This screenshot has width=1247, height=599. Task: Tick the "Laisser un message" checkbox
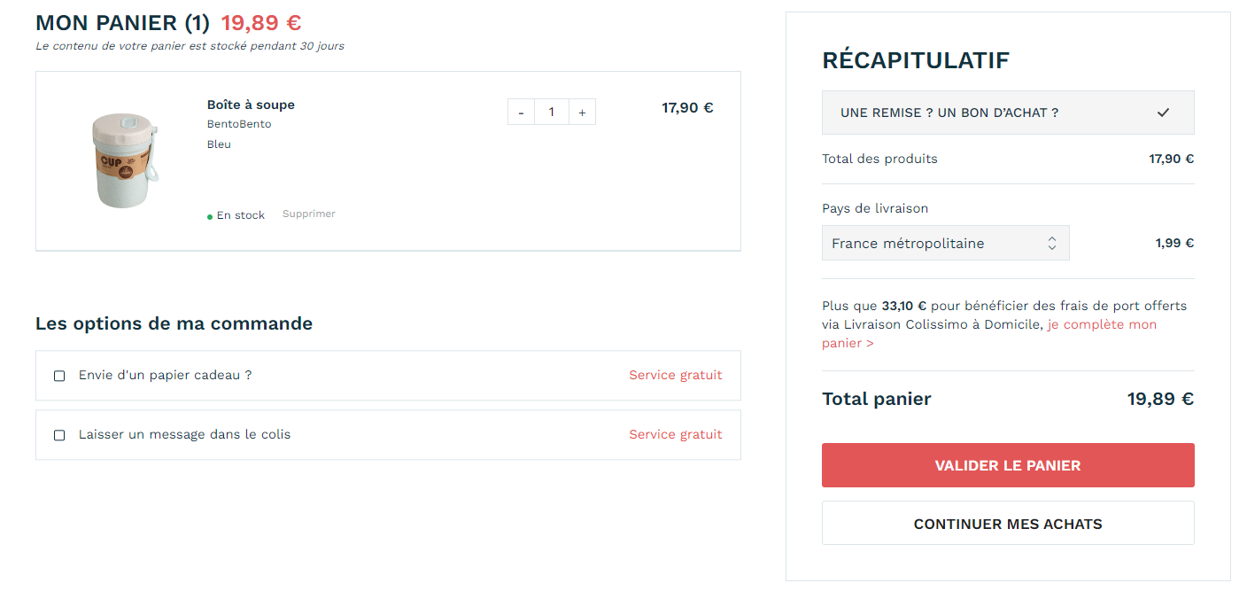coord(59,435)
